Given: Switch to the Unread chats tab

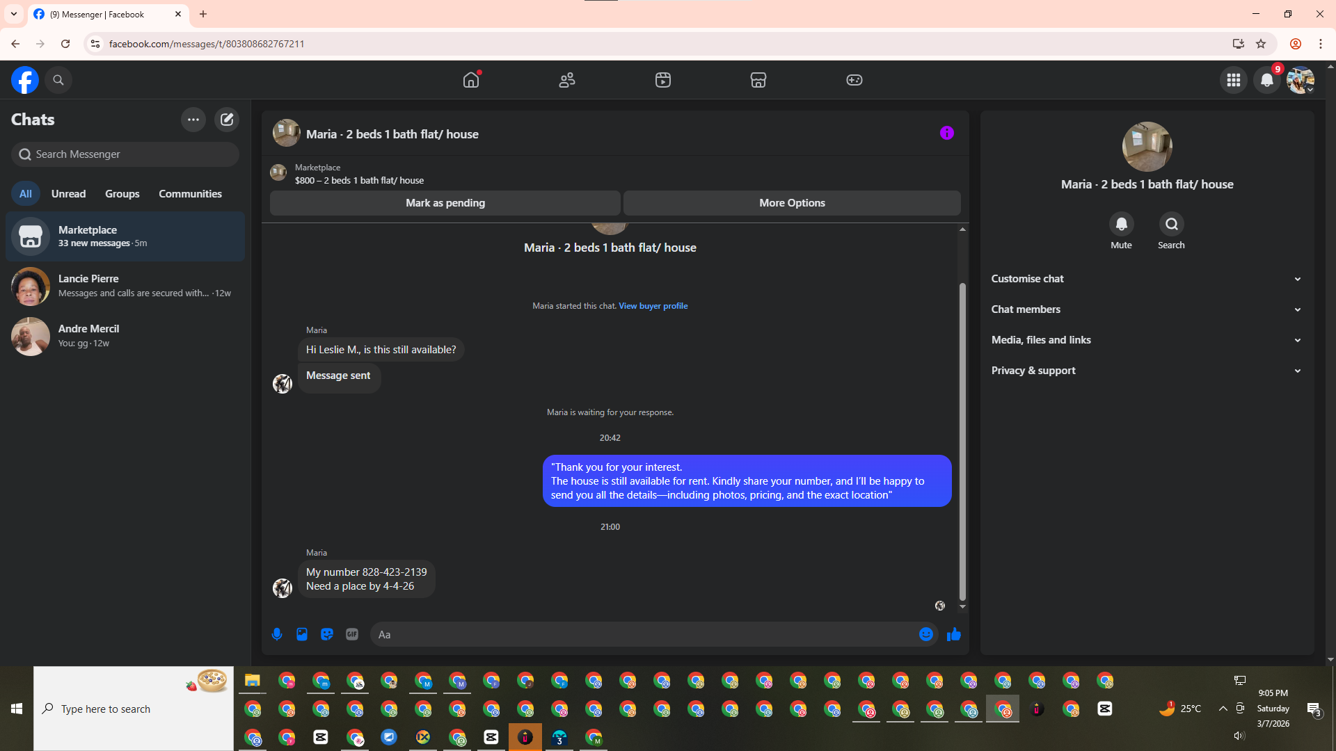Looking at the screenshot, I should point(68,194).
